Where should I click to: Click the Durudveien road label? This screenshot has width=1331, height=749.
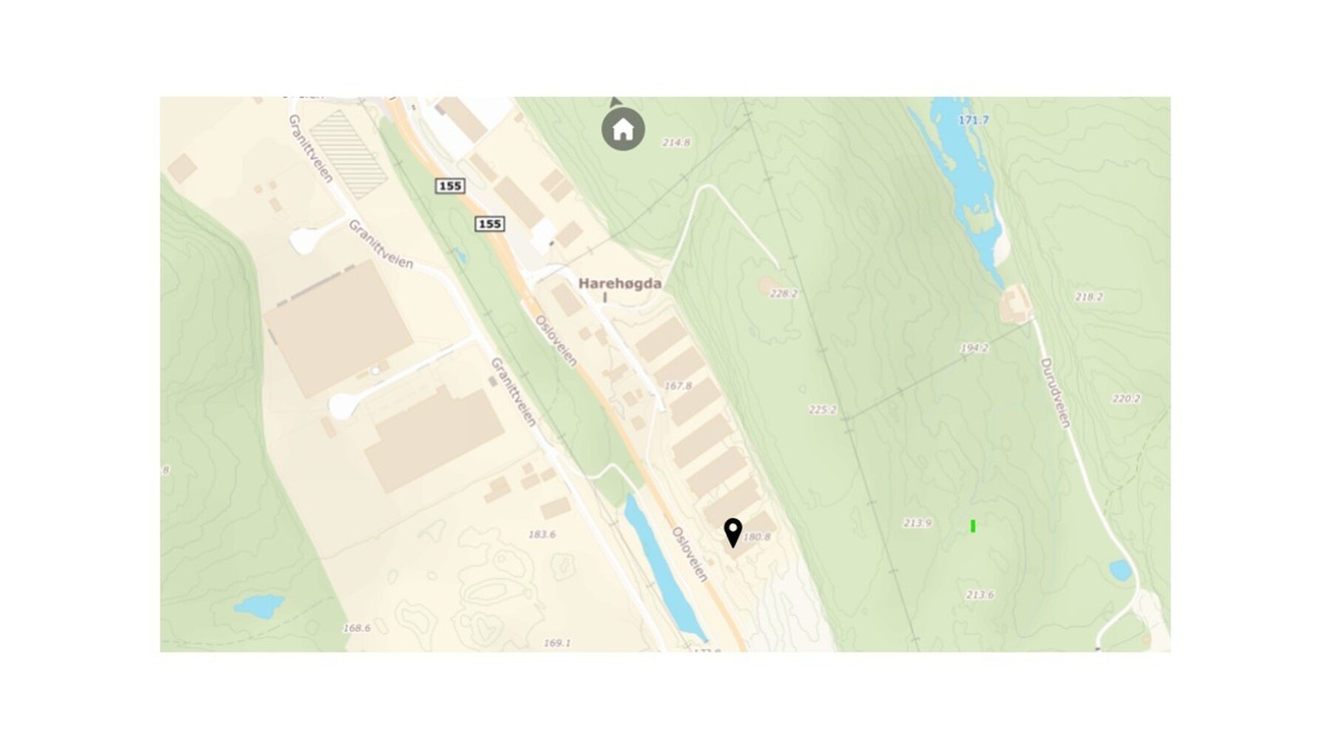[x=1054, y=393]
